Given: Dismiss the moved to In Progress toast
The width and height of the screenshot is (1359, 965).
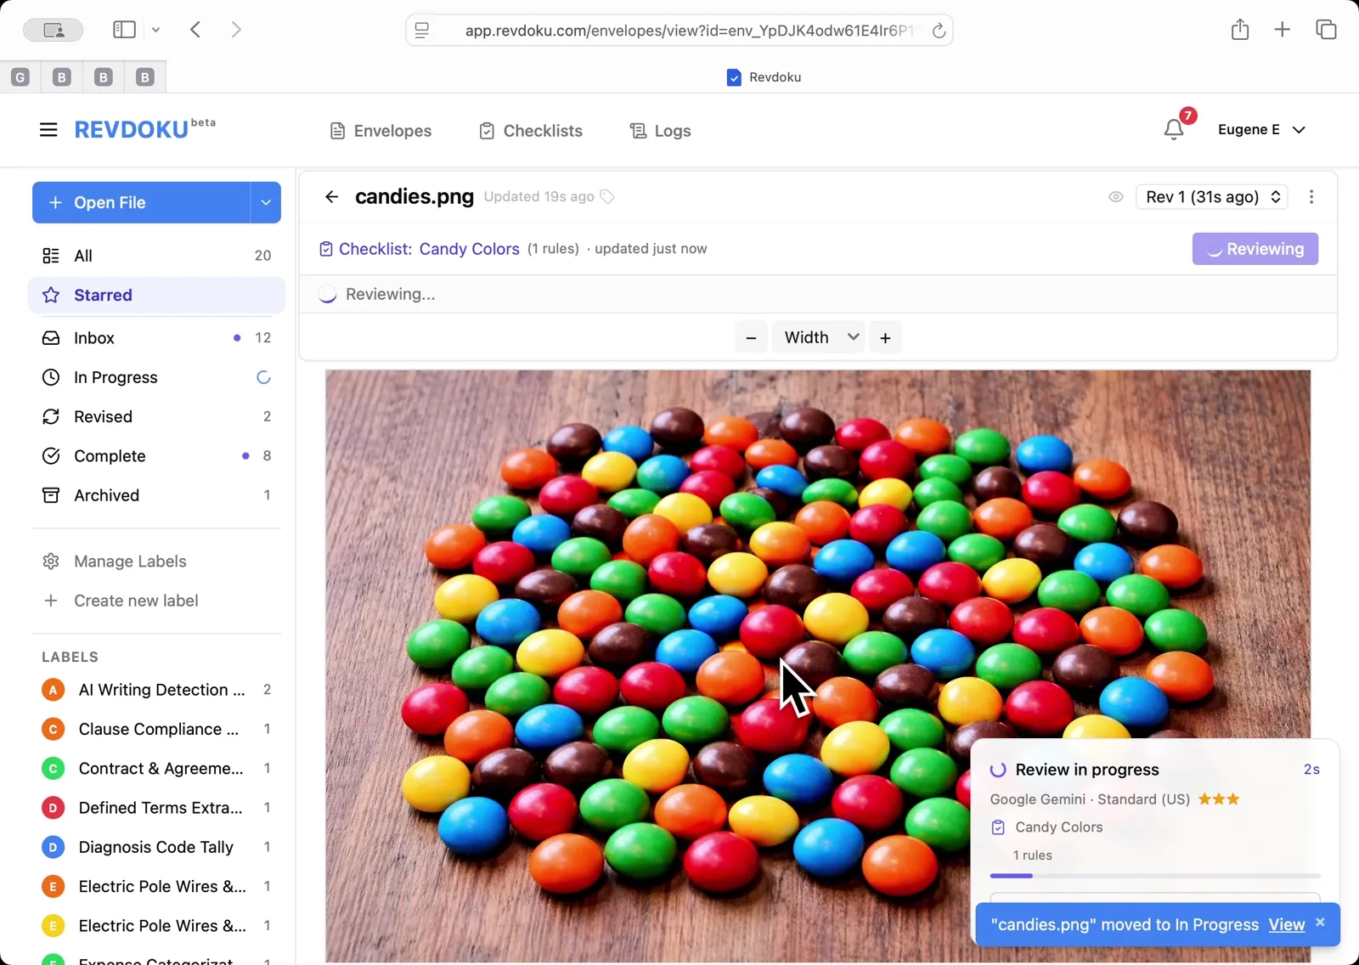Looking at the screenshot, I should tap(1320, 923).
